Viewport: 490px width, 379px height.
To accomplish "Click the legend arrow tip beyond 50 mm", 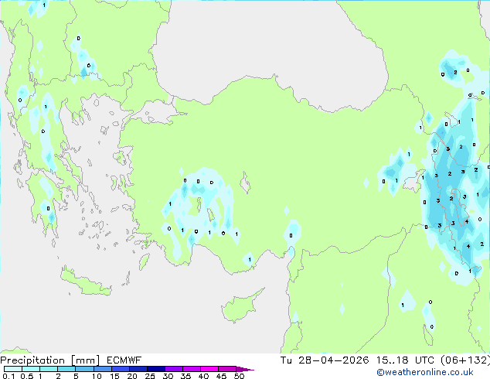I will click(x=245, y=369).
